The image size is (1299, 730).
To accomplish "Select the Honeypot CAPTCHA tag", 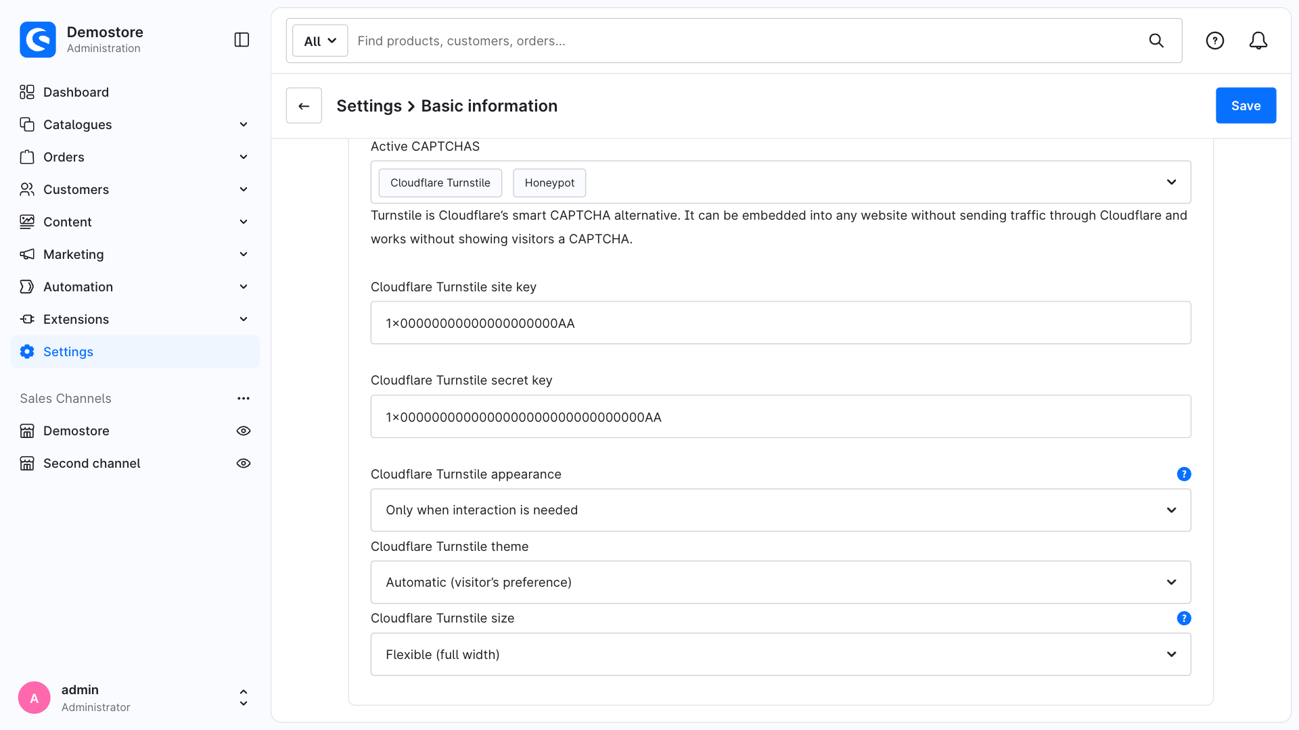I will pos(549,182).
